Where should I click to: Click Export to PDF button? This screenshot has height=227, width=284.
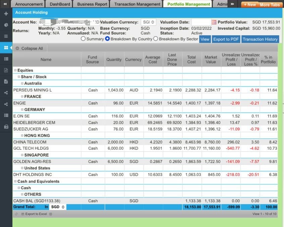[x=226, y=39]
